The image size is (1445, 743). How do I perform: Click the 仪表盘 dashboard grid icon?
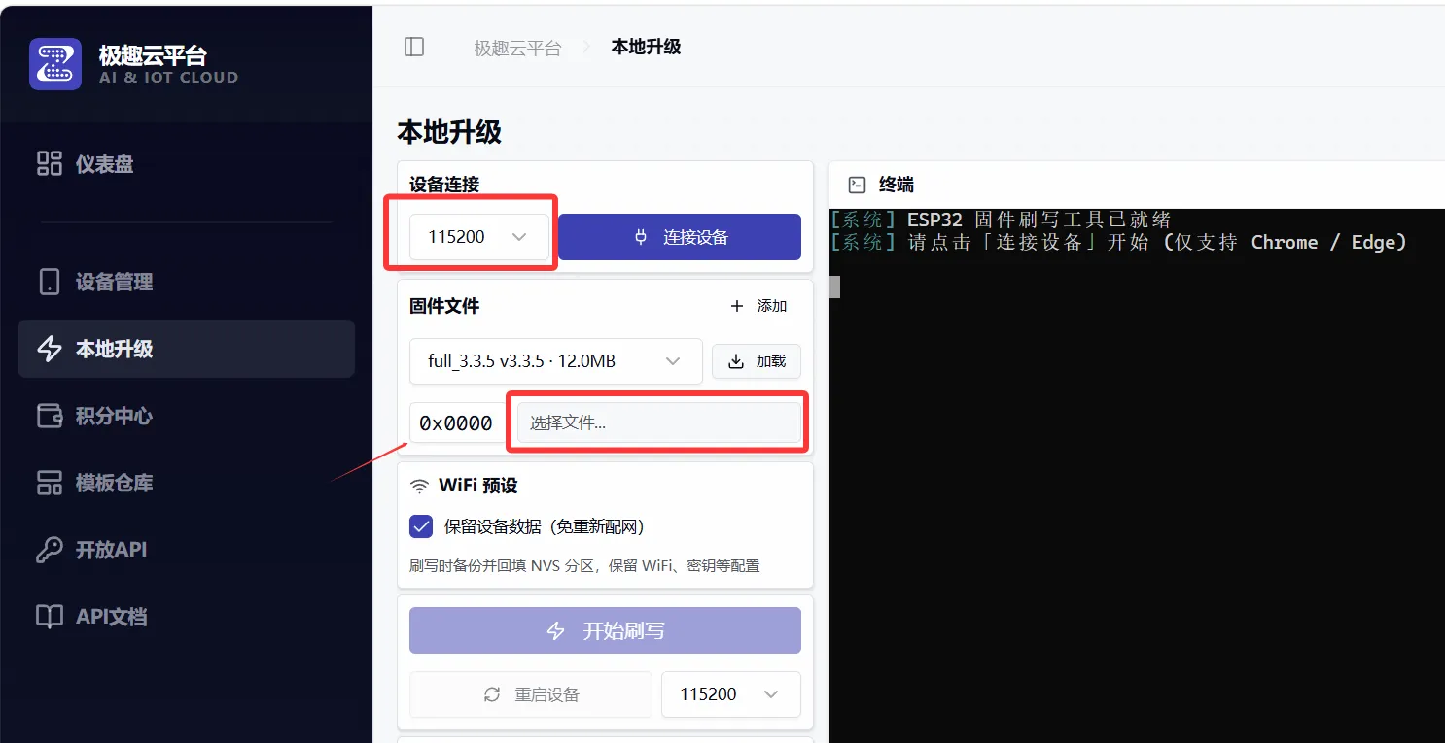pos(50,163)
